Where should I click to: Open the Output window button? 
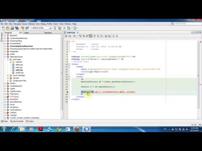[x=30, y=121]
